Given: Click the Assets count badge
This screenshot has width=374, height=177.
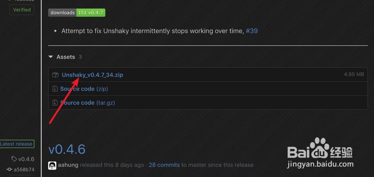Looking at the screenshot, I should click(x=80, y=57).
